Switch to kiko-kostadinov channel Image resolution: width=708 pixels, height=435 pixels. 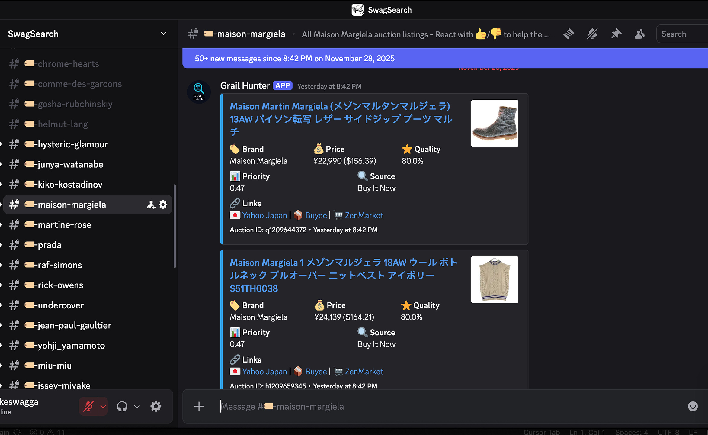coord(88,184)
